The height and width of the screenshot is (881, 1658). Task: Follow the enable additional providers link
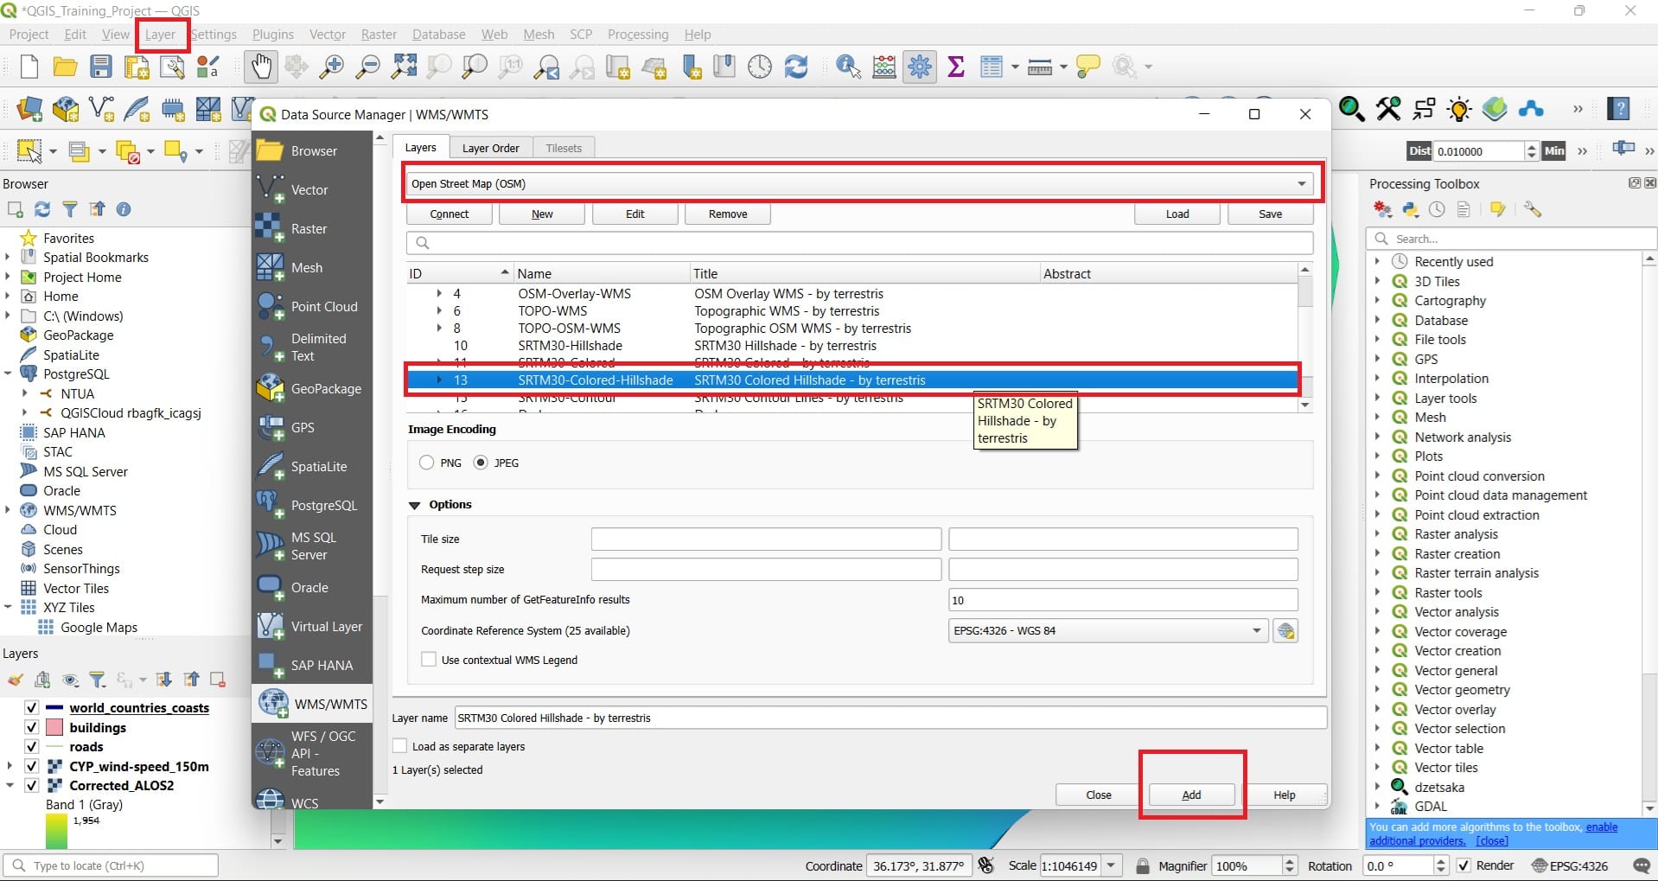(1493, 833)
